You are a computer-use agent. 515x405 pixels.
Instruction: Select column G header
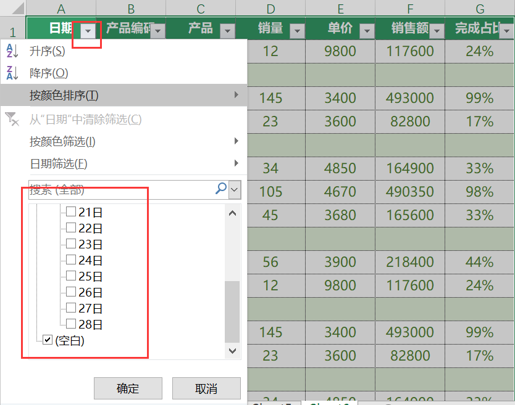[480, 8]
